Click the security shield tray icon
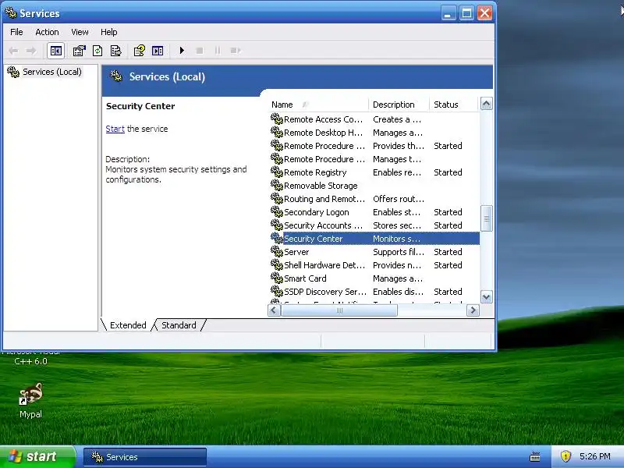Screen dimensions: 624x468 click(565, 456)
